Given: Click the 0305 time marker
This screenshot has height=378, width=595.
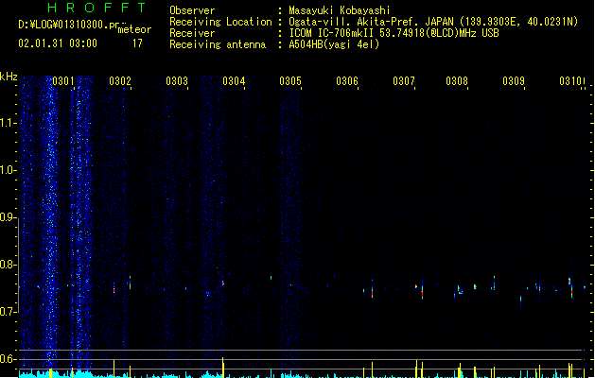Looking at the screenshot, I should click(290, 81).
